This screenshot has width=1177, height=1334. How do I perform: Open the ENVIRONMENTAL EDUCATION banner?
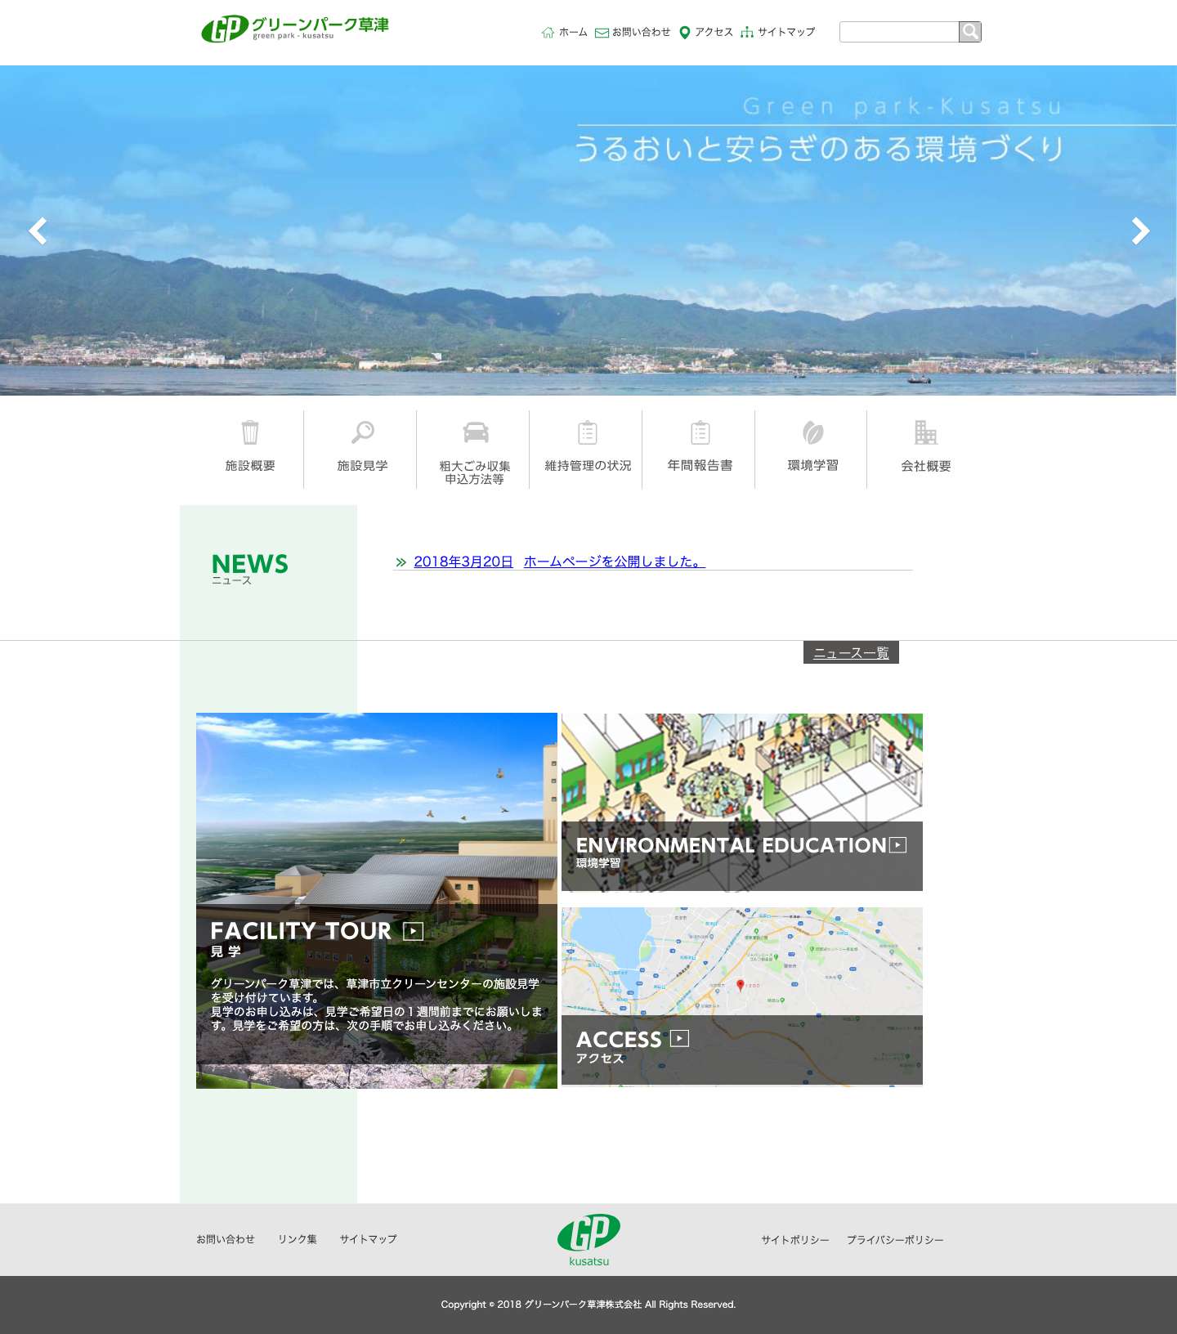[742, 802]
